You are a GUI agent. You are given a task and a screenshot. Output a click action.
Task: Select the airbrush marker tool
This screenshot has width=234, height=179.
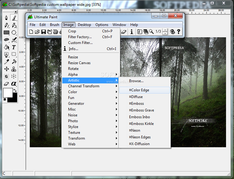[14, 40]
